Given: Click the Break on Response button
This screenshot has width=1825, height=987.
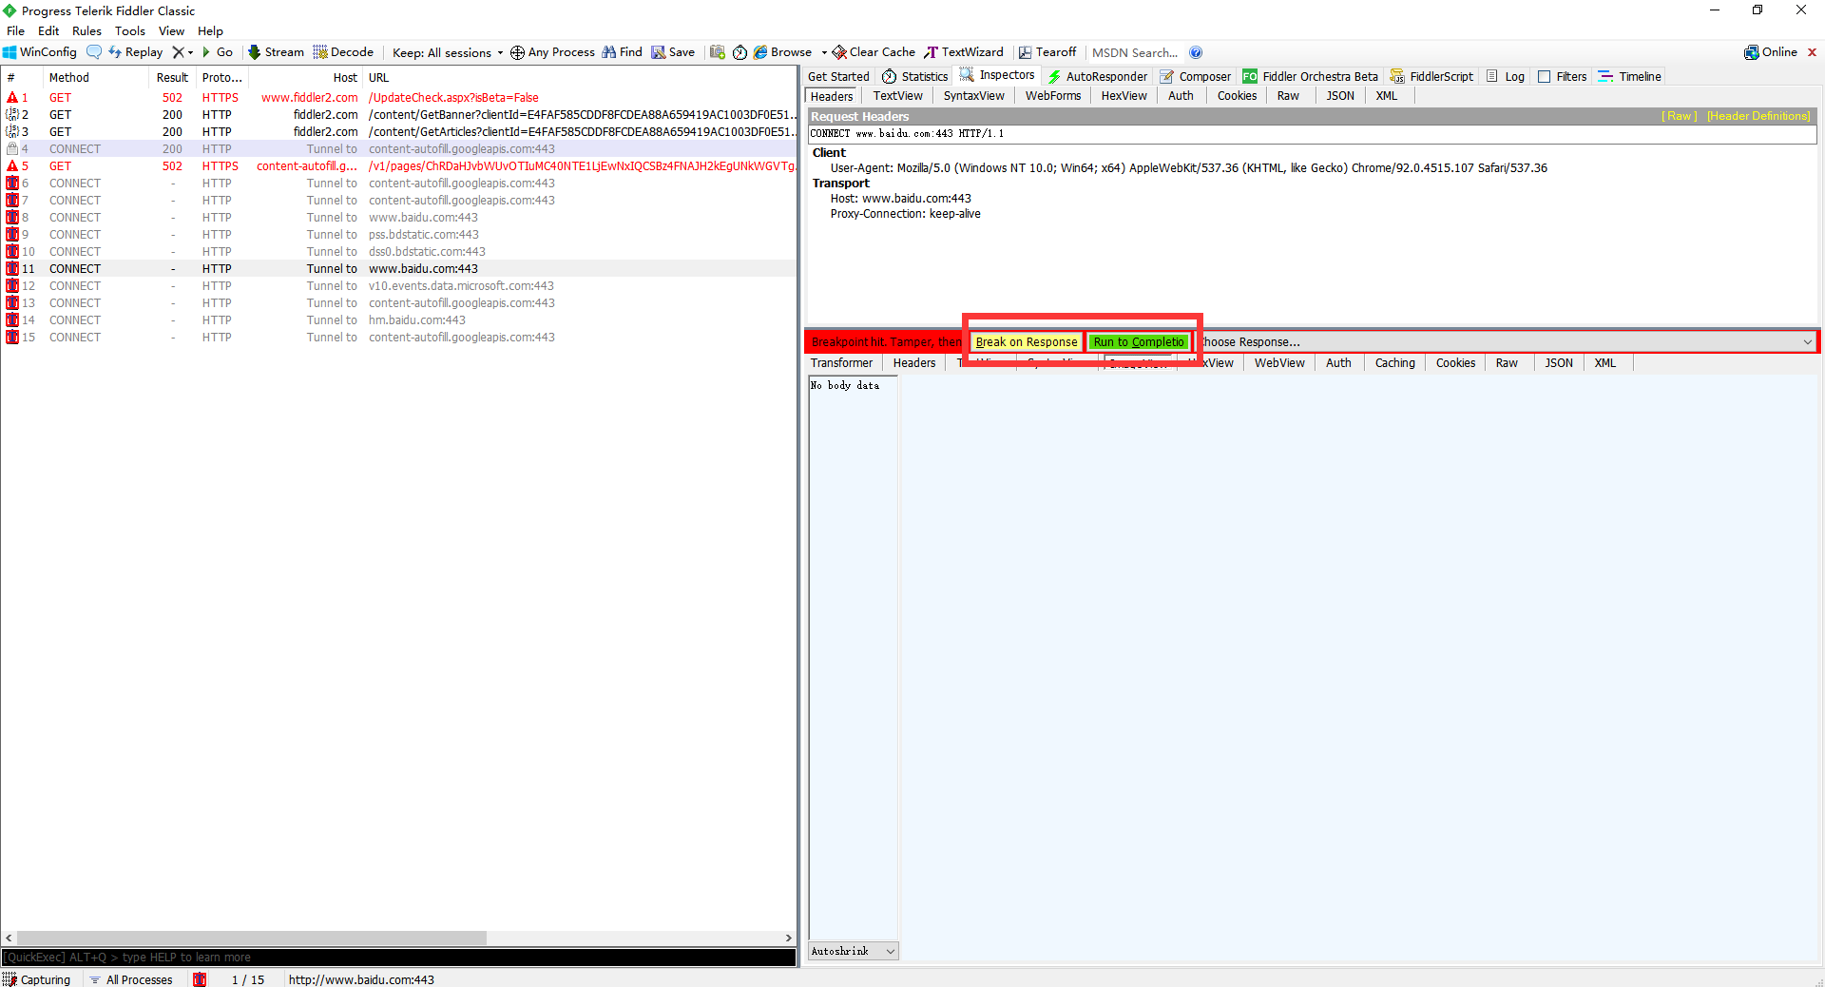Looking at the screenshot, I should click(x=1027, y=341).
